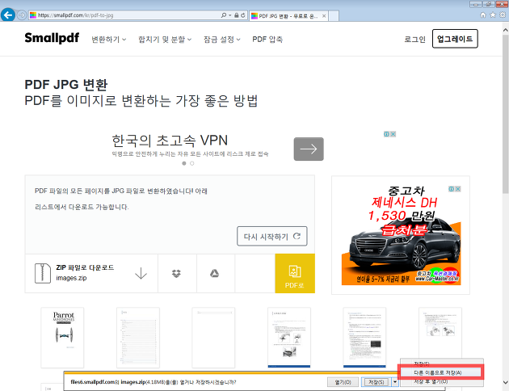Click the VPN ad info icon
Screen dimensions: 509x391
[x=387, y=134]
